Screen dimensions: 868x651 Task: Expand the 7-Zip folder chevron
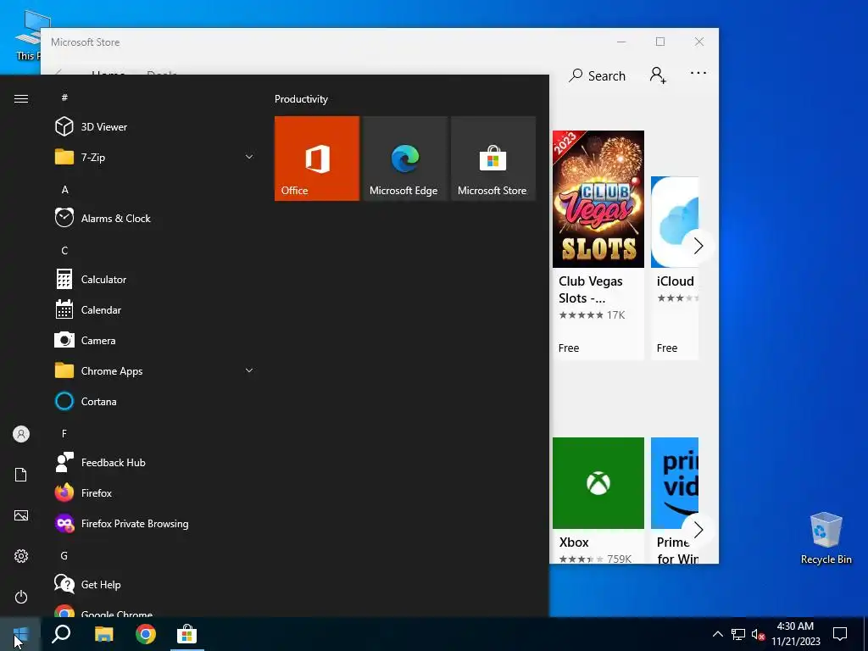249,157
